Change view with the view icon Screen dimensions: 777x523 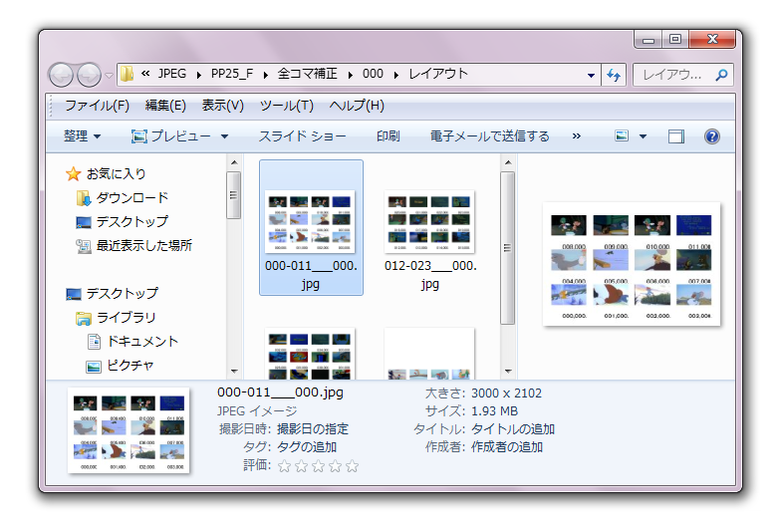coord(622,135)
